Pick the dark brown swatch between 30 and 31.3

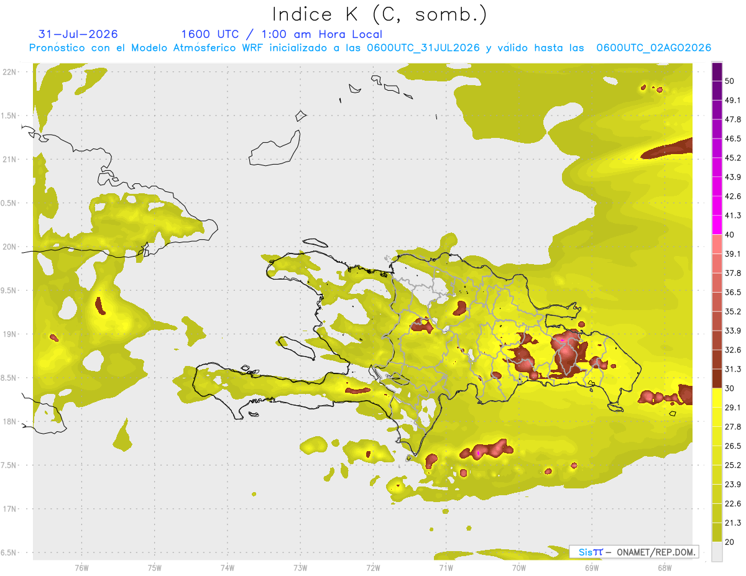717,378
